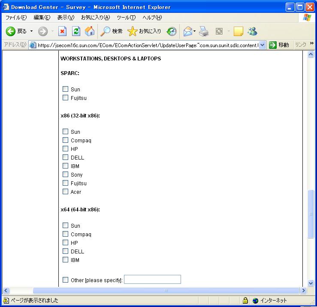Click the Internet zone globe icon
Viewport: 317px width, 307px height.
pyautogui.click(x=256, y=301)
